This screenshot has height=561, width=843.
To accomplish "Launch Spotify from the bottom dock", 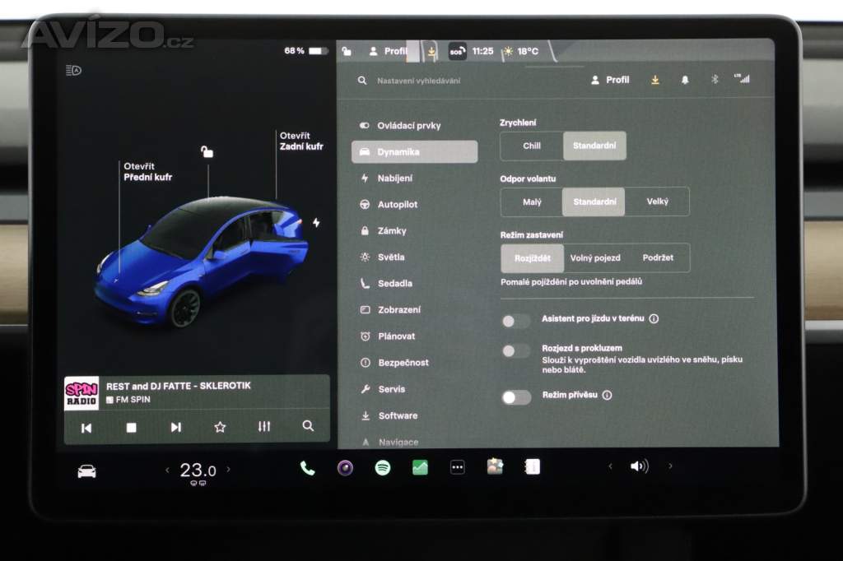I will click(x=383, y=468).
